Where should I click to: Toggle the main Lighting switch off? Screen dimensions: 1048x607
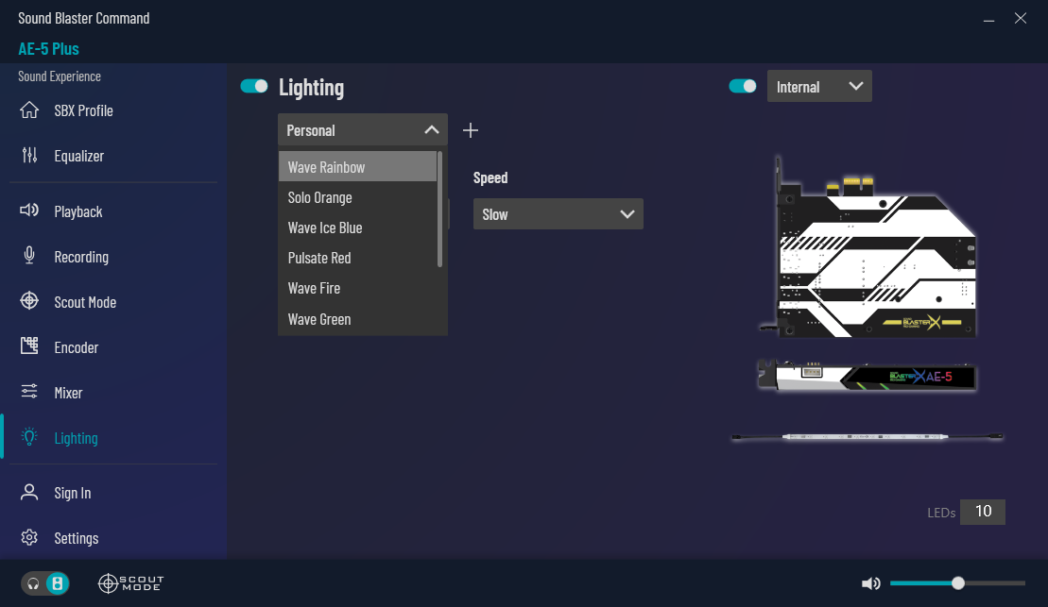pyautogui.click(x=254, y=86)
